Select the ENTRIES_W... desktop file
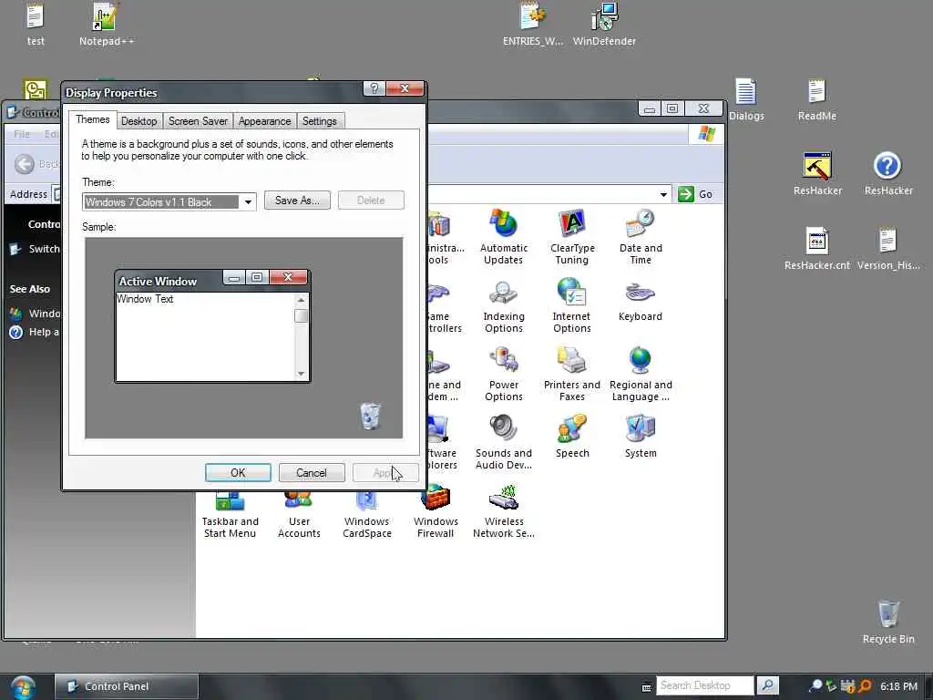The width and height of the screenshot is (933, 700). (x=532, y=25)
